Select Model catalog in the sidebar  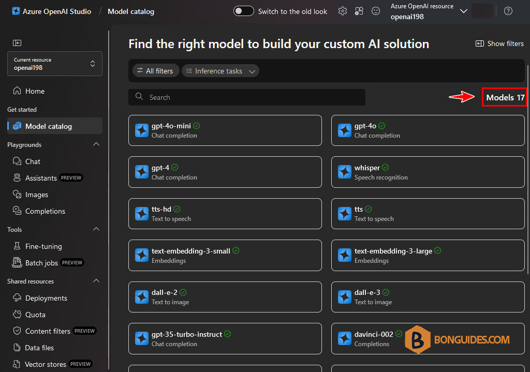55,126
